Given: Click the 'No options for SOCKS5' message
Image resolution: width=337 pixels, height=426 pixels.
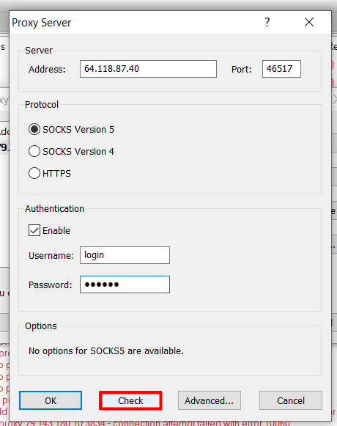Looking at the screenshot, I should coord(106,351).
